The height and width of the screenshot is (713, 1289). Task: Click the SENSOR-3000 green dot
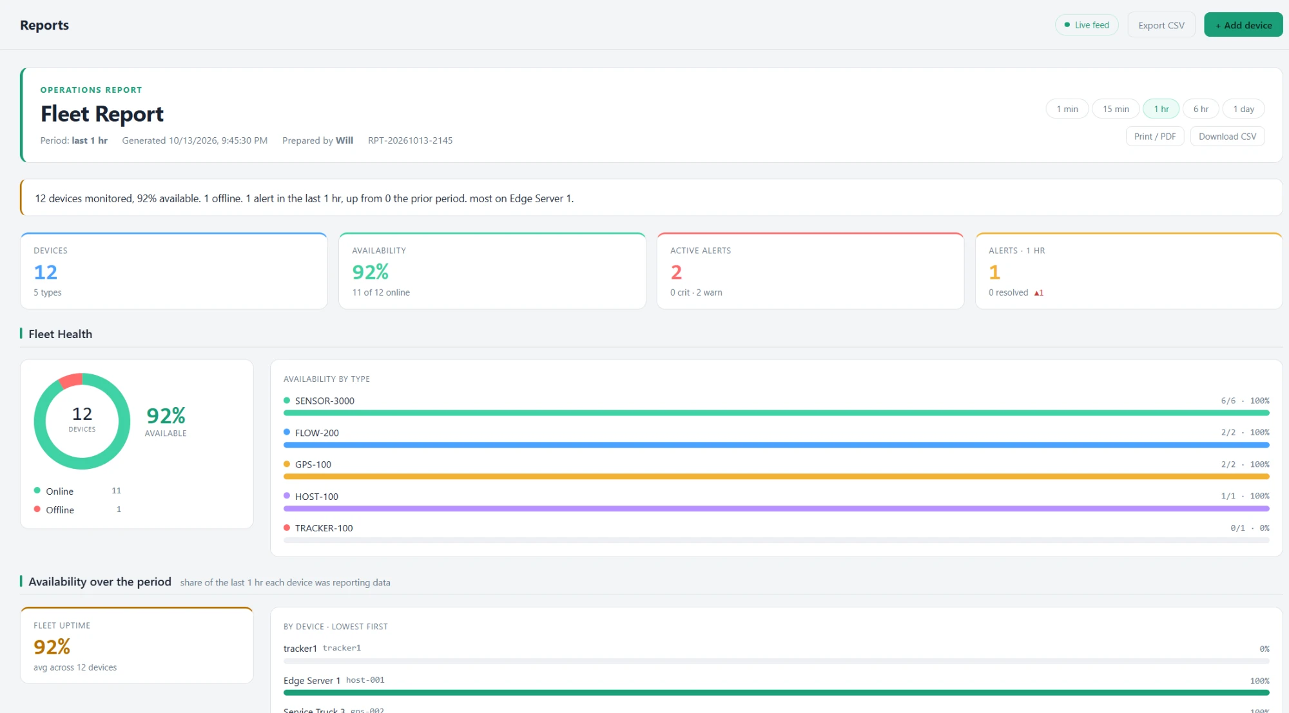(287, 401)
